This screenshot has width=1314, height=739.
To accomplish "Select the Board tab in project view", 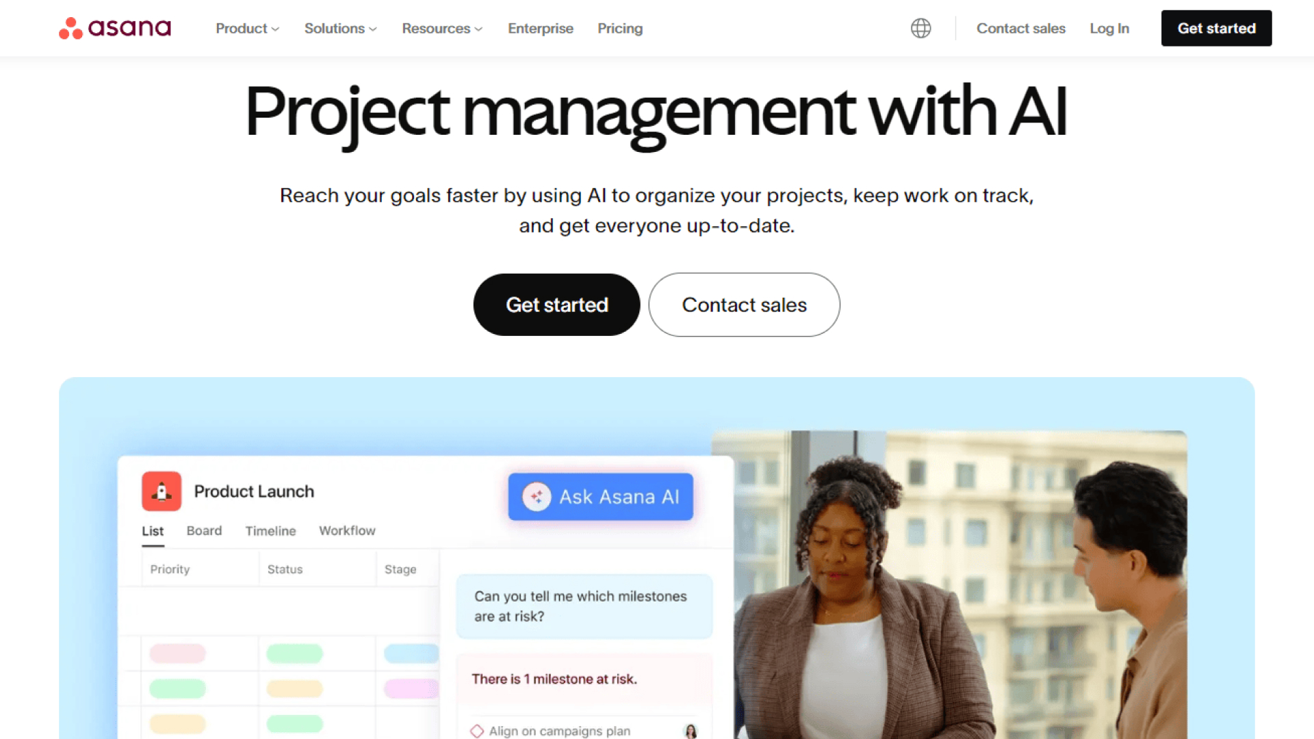I will pyautogui.click(x=204, y=530).
